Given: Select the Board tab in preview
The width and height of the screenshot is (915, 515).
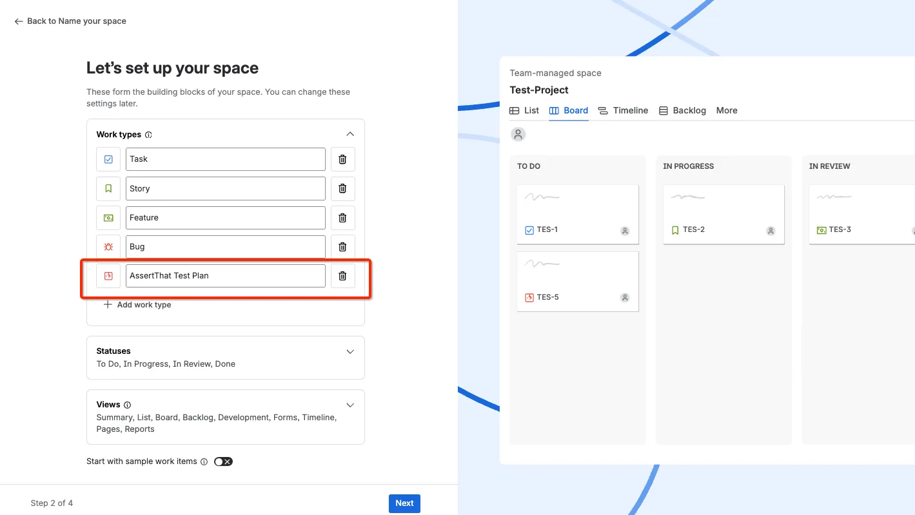Looking at the screenshot, I should tap(569, 110).
